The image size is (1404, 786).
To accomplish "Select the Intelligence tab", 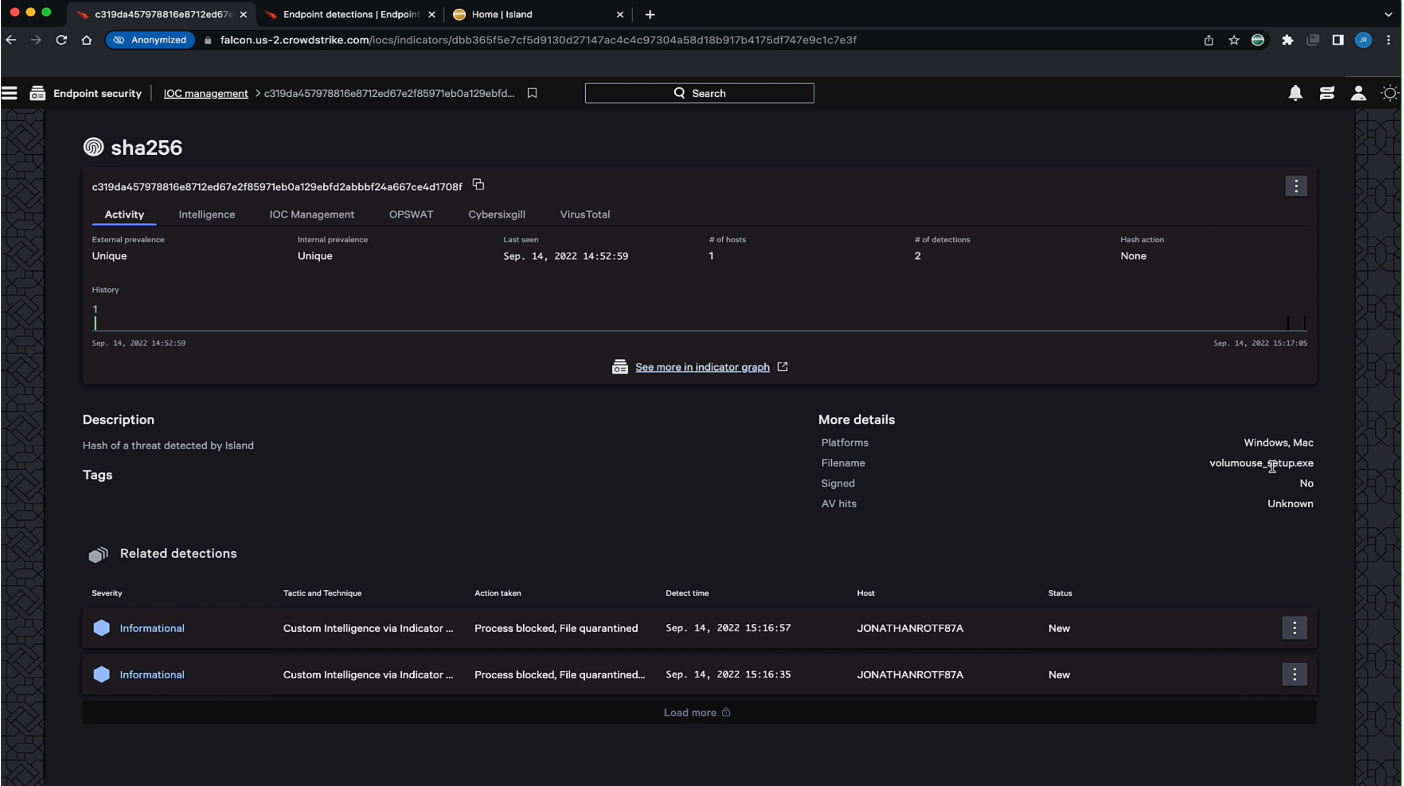I will (x=206, y=214).
